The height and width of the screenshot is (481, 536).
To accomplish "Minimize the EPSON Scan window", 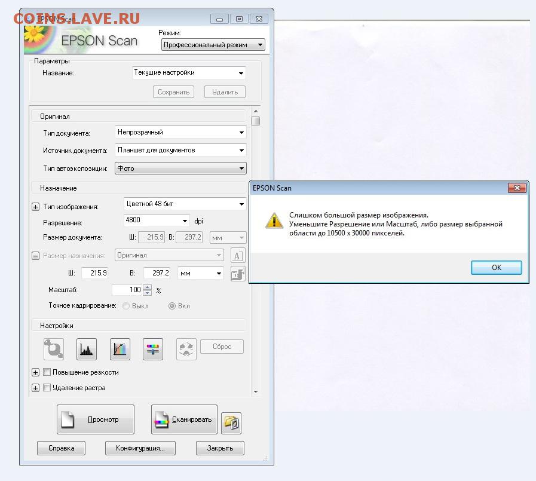I will [x=219, y=19].
